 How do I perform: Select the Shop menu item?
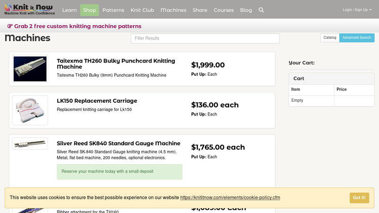90,10
